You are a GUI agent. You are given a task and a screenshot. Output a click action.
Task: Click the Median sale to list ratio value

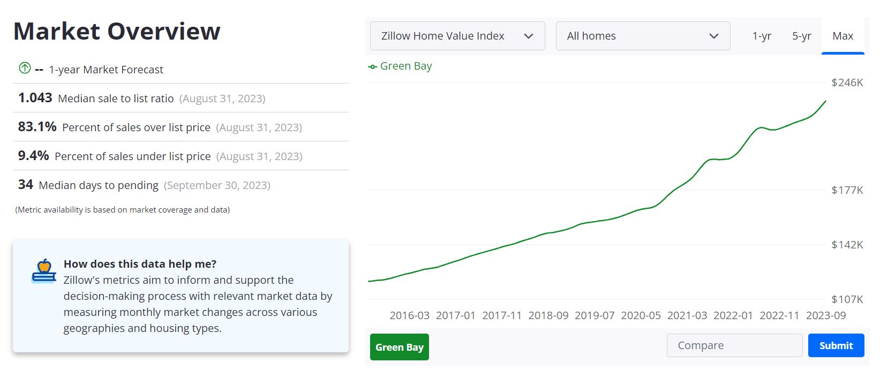click(x=35, y=97)
